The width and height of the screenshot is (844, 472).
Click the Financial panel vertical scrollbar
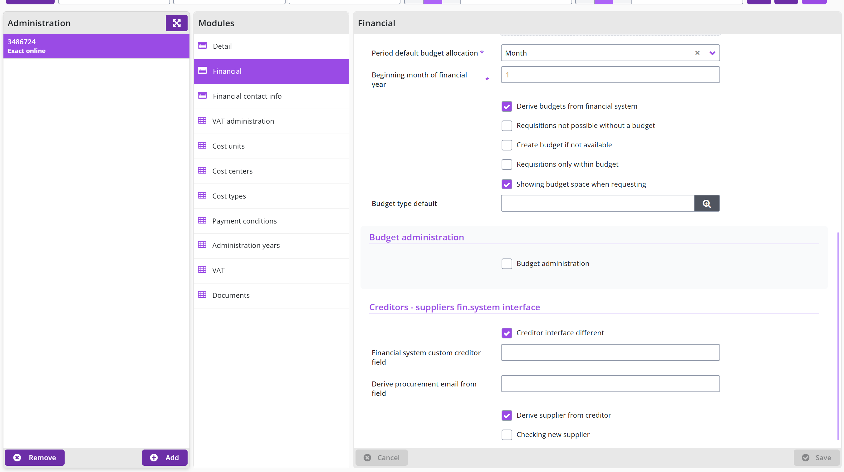click(838, 336)
